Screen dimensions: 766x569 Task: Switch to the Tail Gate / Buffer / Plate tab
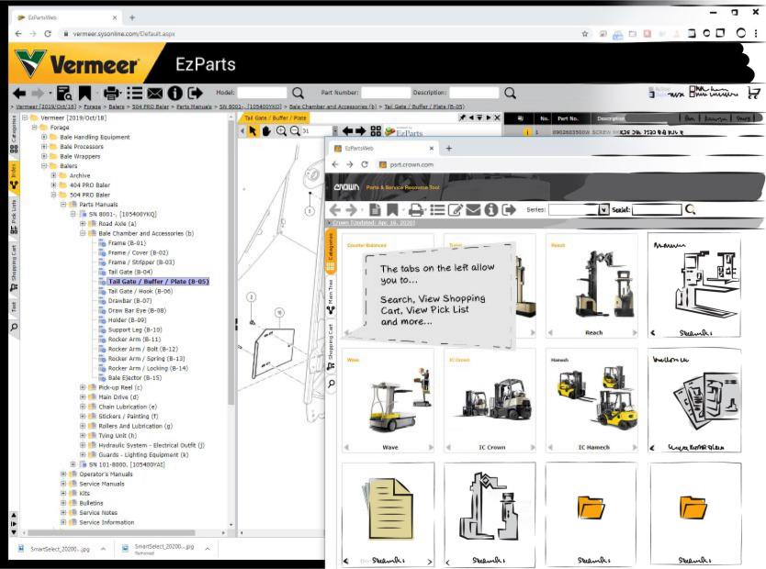(275, 117)
